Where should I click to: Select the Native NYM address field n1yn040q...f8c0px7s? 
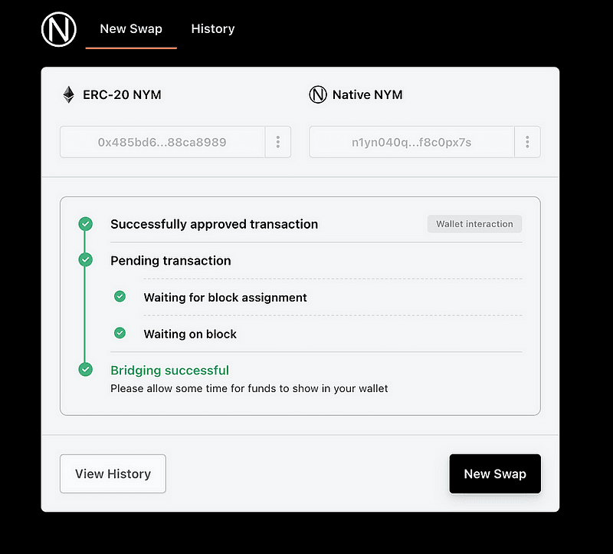(411, 142)
